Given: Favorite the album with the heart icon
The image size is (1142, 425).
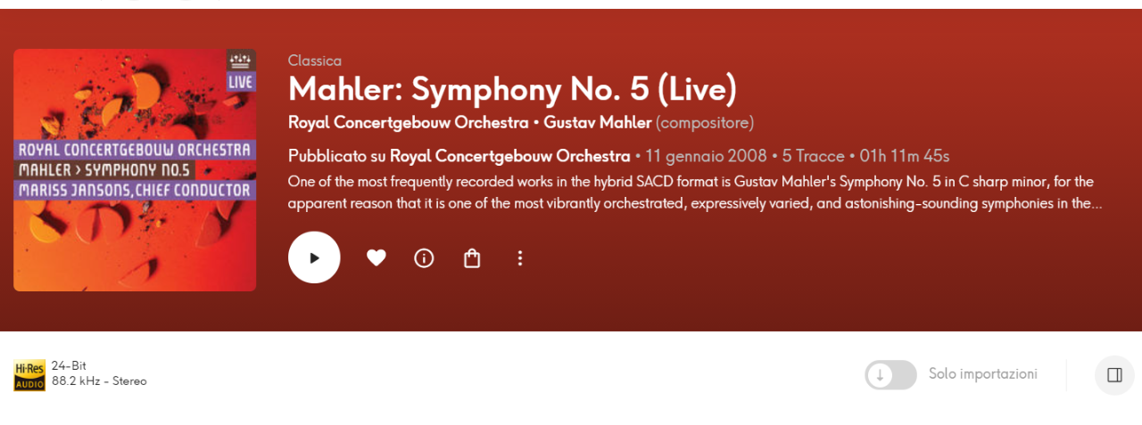Looking at the screenshot, I should click(x=377, y=257).
